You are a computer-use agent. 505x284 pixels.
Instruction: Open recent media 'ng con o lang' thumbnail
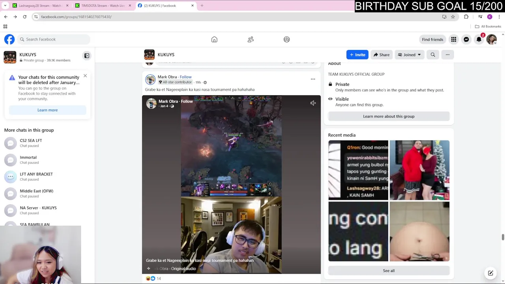(x=358, y=232)
